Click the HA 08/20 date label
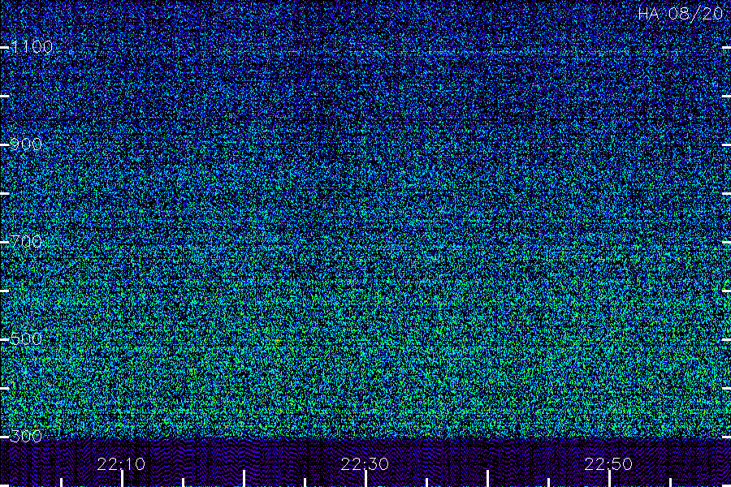Viewport: 731px width, 487px height. click(x=680, y=14)
